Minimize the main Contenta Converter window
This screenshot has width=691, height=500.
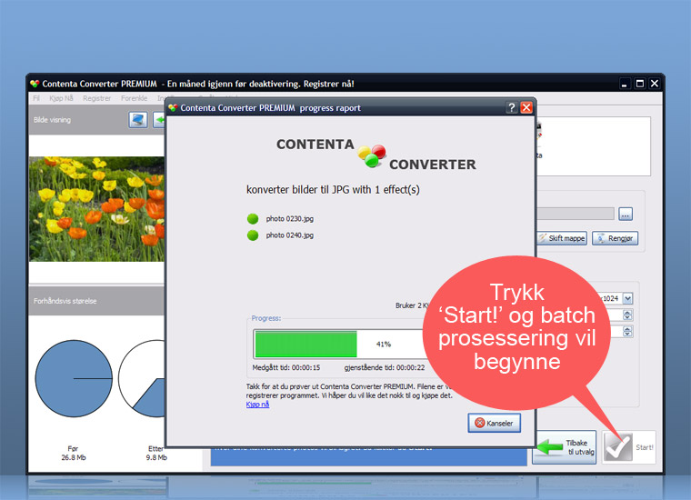[624, 84]
